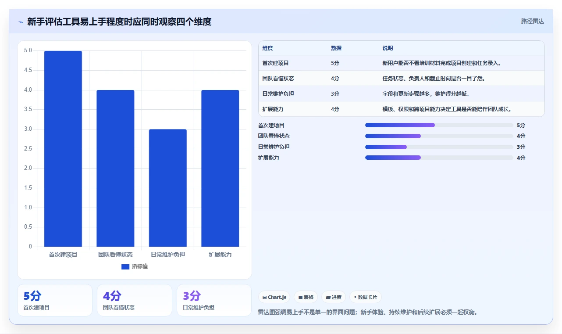Click the 扩展能力 table row cell
The image size is (562, 334).
273,109
